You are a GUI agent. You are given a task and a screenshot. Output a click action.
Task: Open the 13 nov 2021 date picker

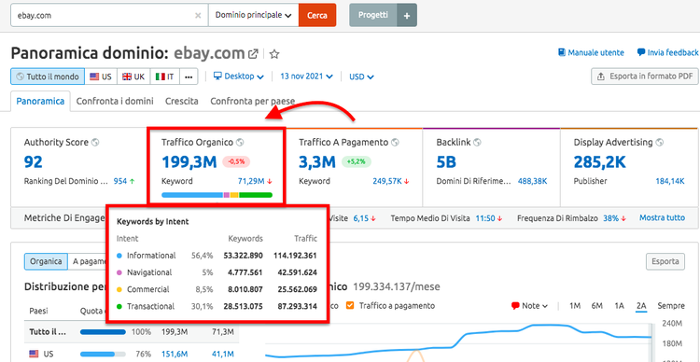coord(306,77)
